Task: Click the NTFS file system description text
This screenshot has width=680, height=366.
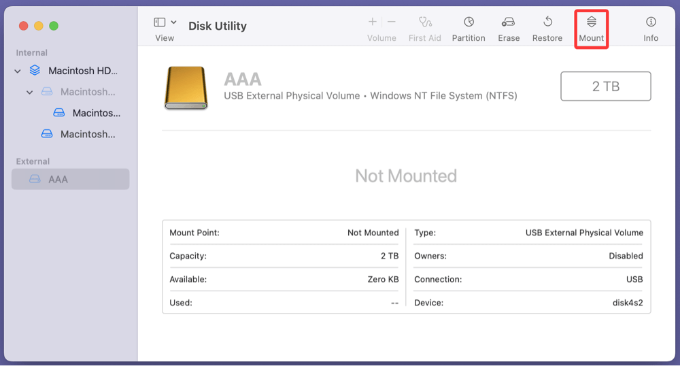Action: [443, 95]
